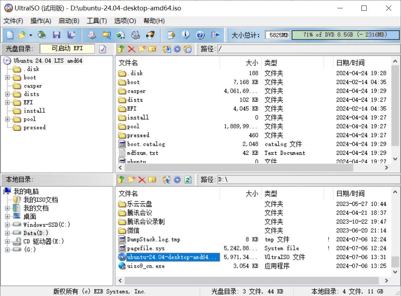This screenshot has width=401, height=296.
Task: Click the Save floppy disk icon
Action: pyautogui.click(x=57, y=35)
